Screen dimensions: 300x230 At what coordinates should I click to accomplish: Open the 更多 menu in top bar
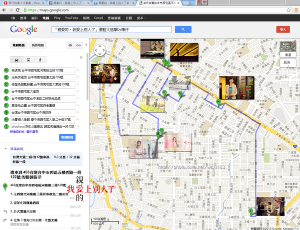(141, 18)
